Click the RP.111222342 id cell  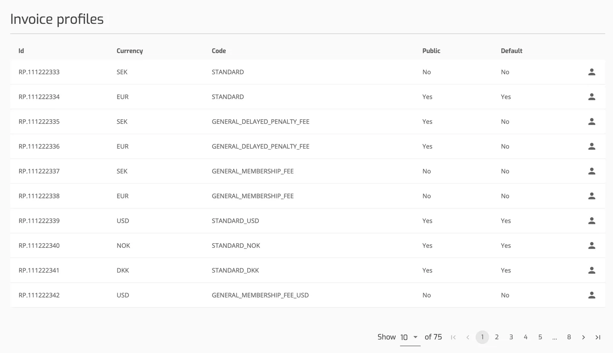[x=39, y=295]
